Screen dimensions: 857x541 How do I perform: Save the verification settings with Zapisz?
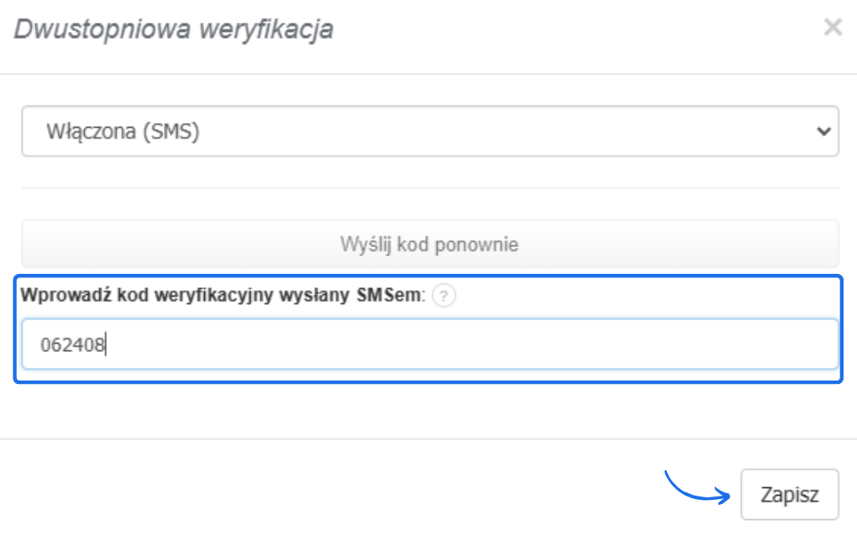[x=789, y=494]
